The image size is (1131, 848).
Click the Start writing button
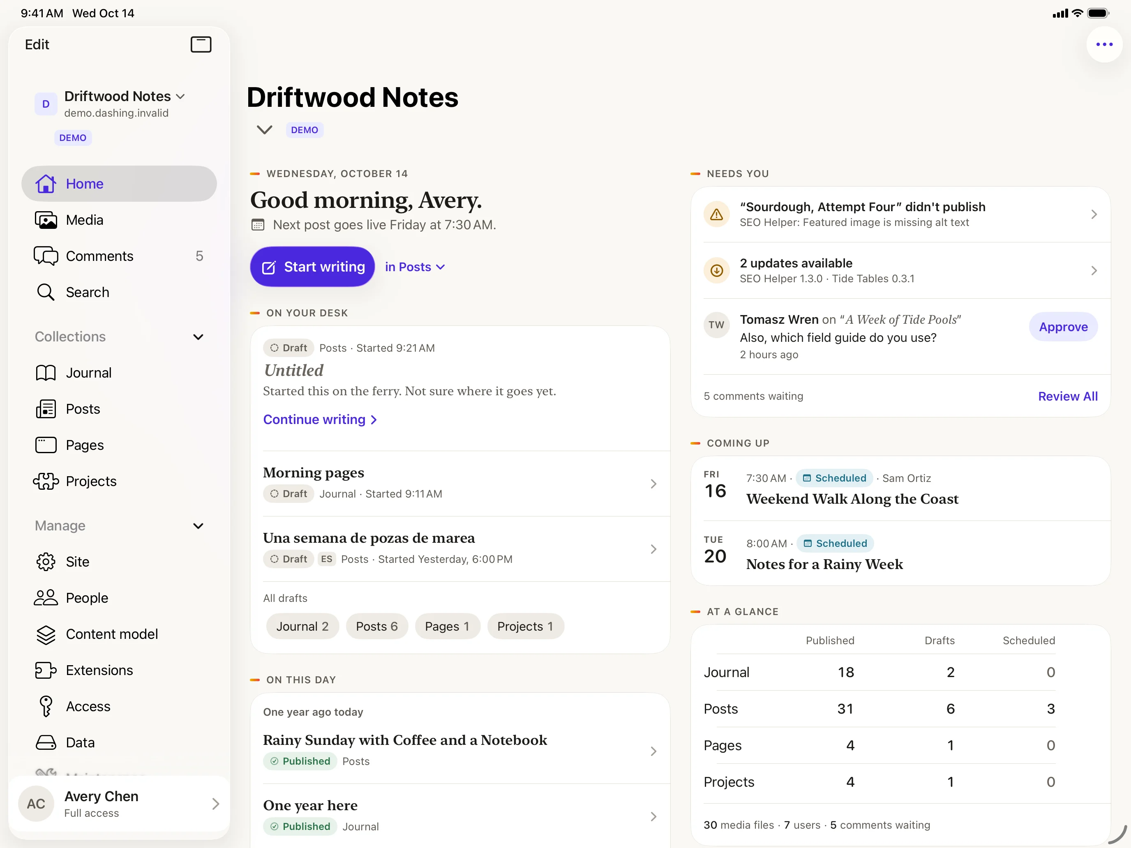click(x=312, y=267)
